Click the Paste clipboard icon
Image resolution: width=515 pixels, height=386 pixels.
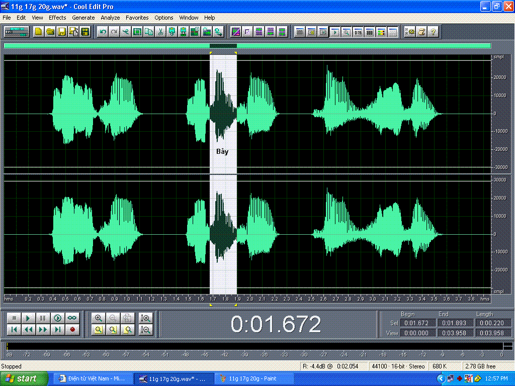172,32
